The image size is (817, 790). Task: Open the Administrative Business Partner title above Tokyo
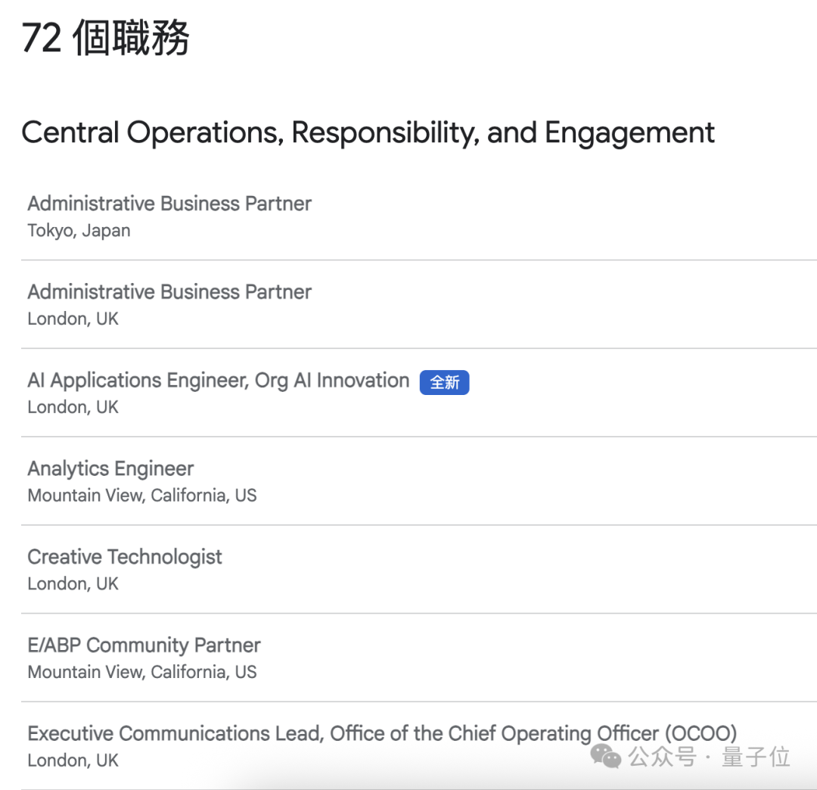pyautogui.click(x=169, y=204)
